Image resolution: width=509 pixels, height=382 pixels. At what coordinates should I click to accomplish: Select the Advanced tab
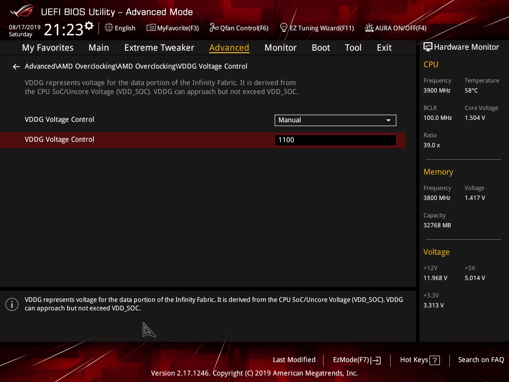229,48
